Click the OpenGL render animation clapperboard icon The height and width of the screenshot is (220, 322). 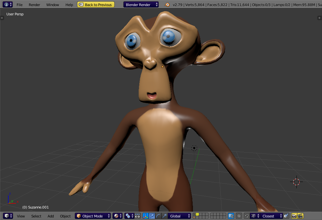(x=300, y=216)
